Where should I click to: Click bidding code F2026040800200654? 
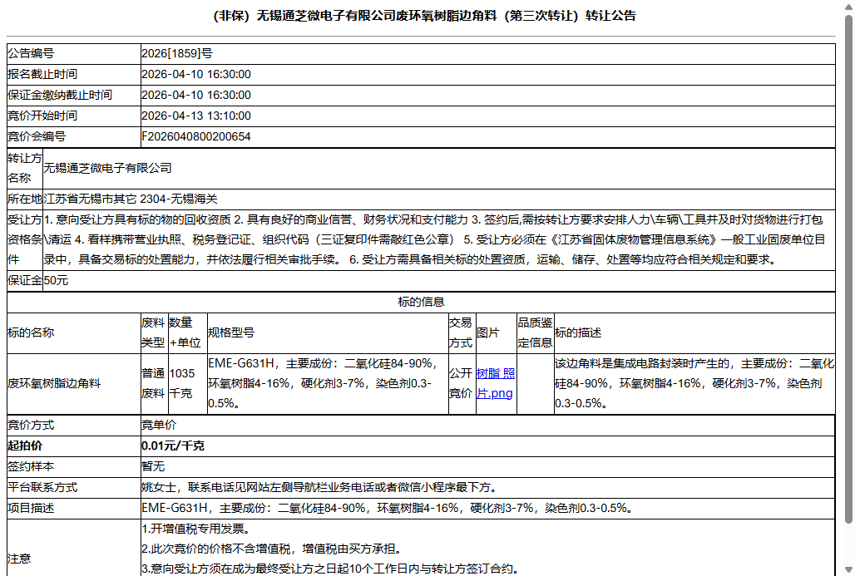[196, 136]
